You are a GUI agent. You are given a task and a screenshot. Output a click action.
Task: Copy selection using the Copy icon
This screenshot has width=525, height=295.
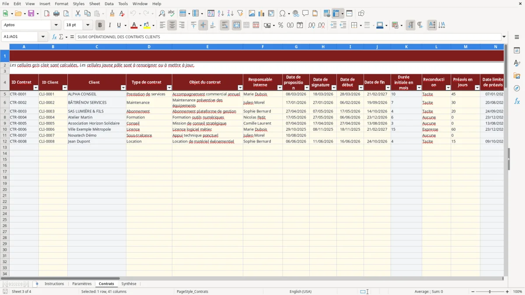87,14
